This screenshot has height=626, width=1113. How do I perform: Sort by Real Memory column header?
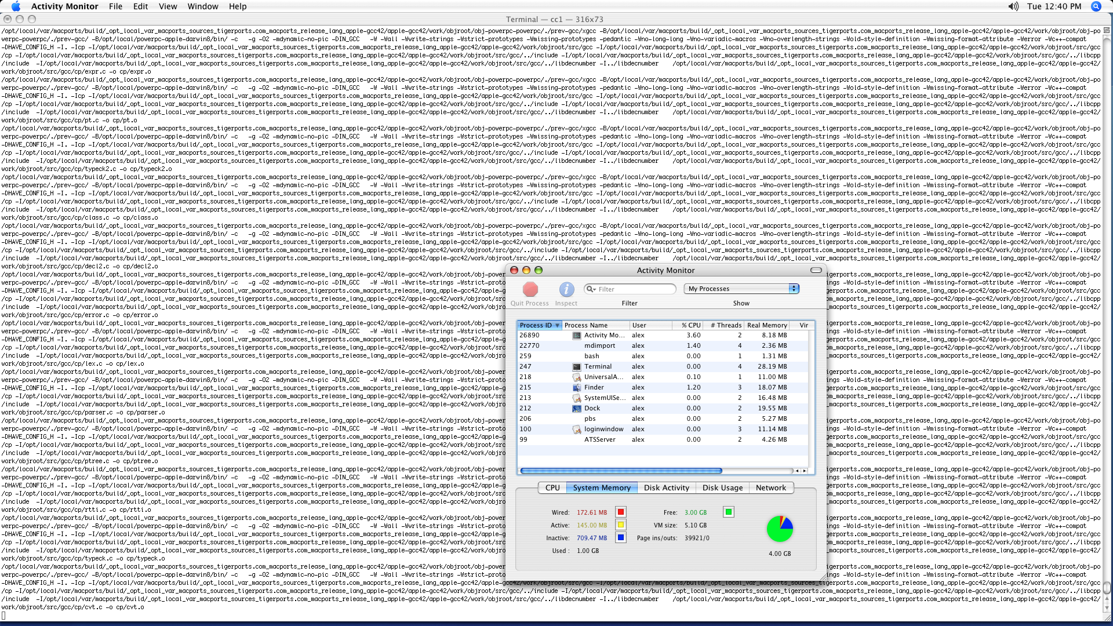coord(768,325)
